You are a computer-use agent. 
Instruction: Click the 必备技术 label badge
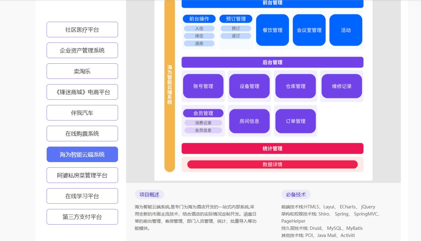[296, 195]
